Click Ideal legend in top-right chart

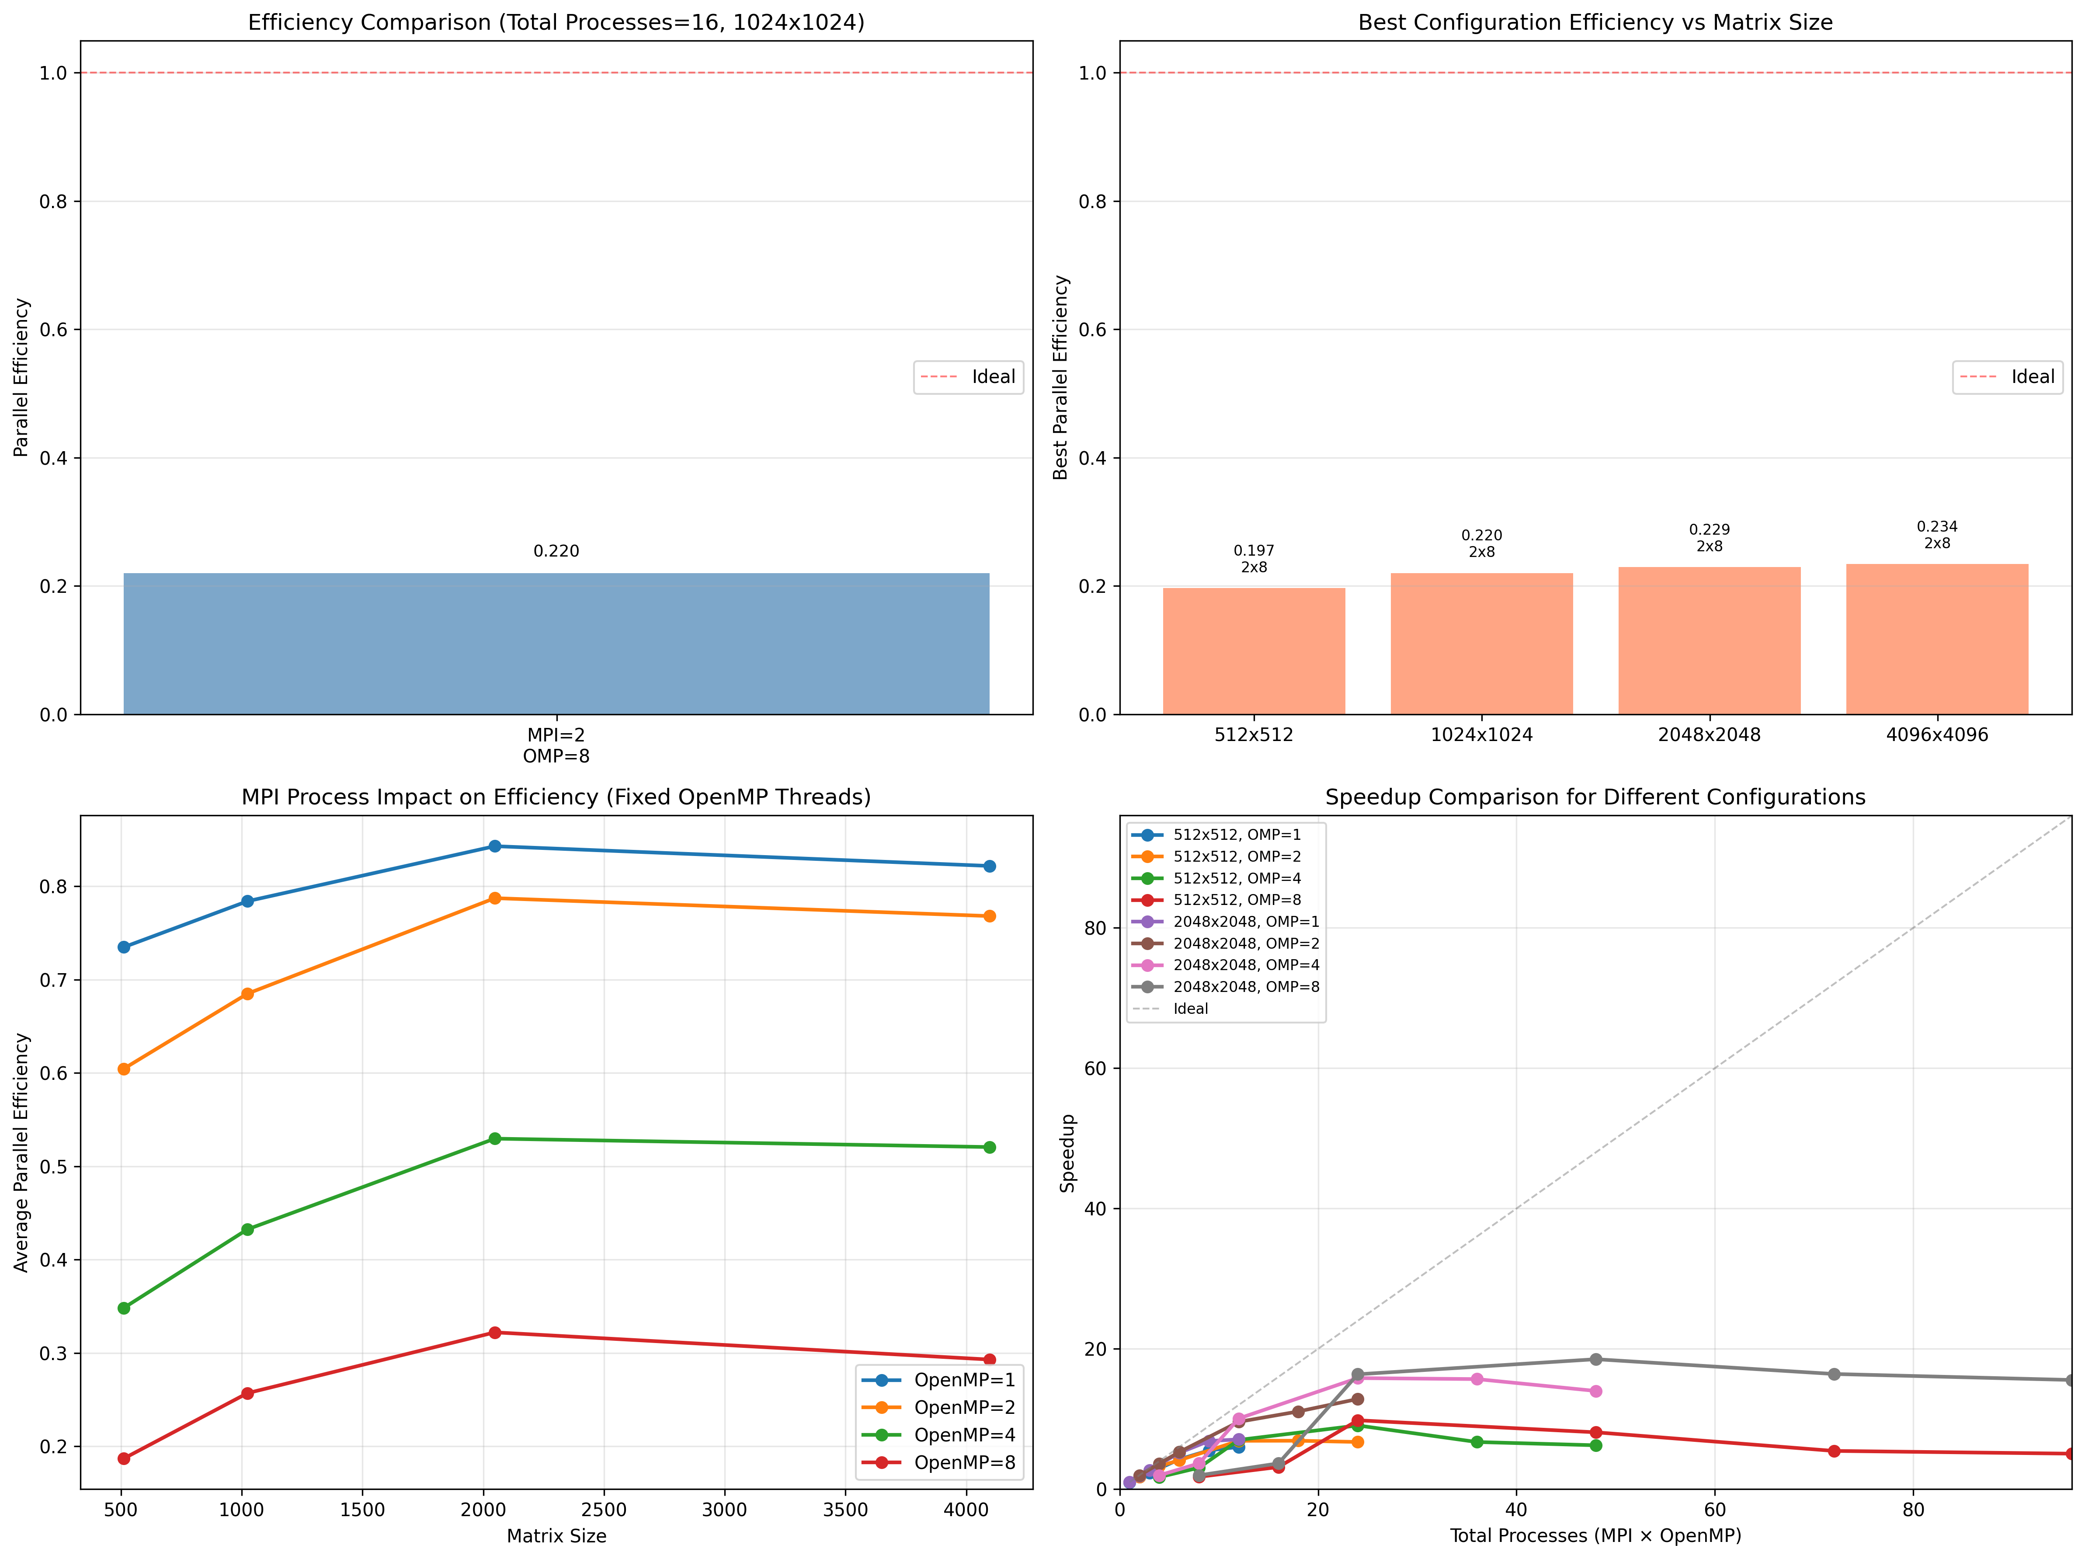click(2007, 377)
